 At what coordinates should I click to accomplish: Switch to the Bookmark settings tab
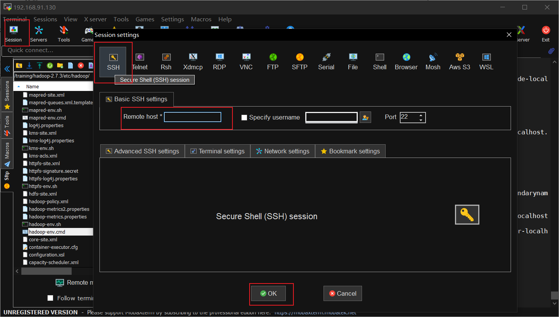351,151
